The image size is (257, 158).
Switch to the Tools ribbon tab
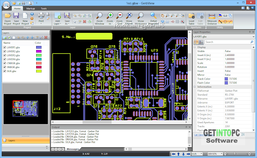44,8
